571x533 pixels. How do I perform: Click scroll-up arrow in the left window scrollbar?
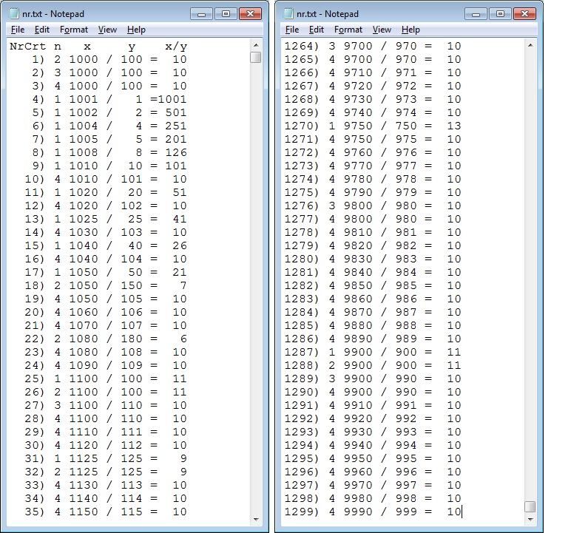[x=256, y=45]
